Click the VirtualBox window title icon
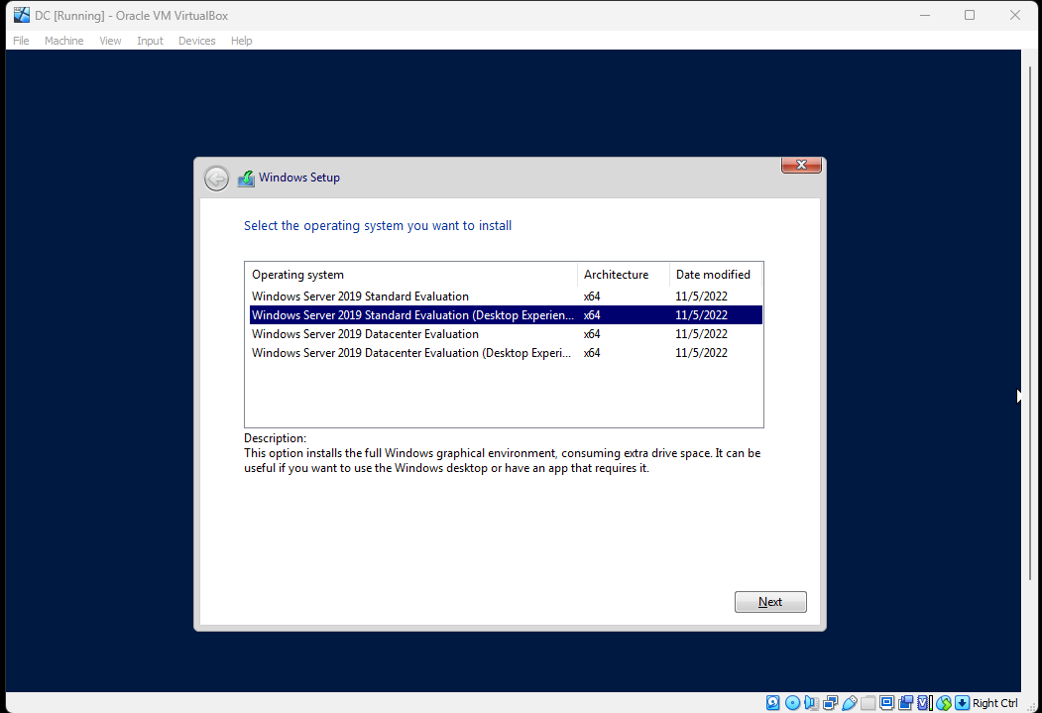 point(22,15)
